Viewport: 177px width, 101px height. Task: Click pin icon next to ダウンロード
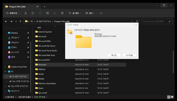(28, 38)
